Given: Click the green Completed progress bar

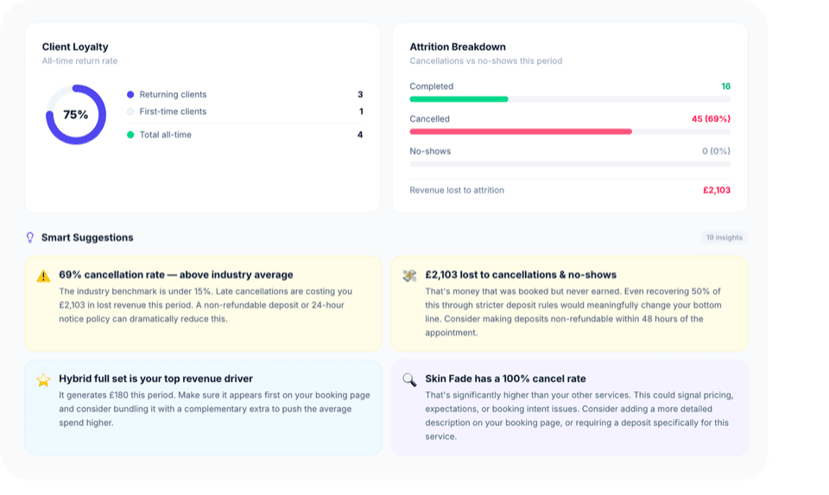Looking at the screenshot, I should [459, 98].
